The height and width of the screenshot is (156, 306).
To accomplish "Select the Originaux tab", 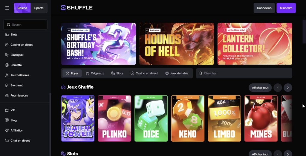I will 95,73.
